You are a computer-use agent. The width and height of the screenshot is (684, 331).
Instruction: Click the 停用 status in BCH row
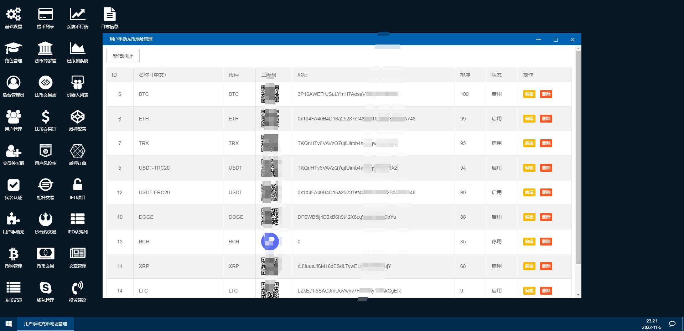497,242
